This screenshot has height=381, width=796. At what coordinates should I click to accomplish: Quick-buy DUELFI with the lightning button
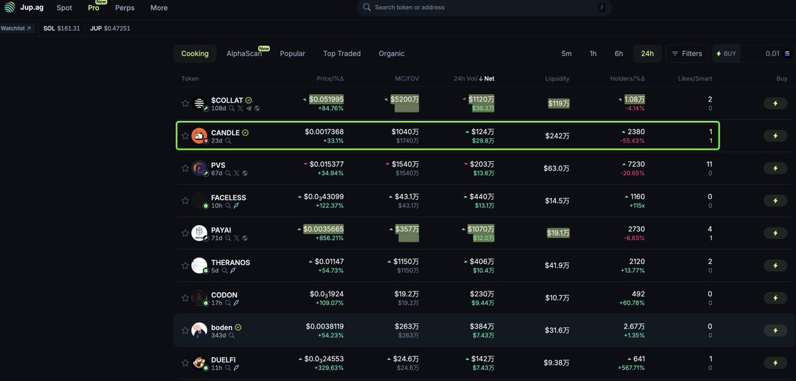775,362
